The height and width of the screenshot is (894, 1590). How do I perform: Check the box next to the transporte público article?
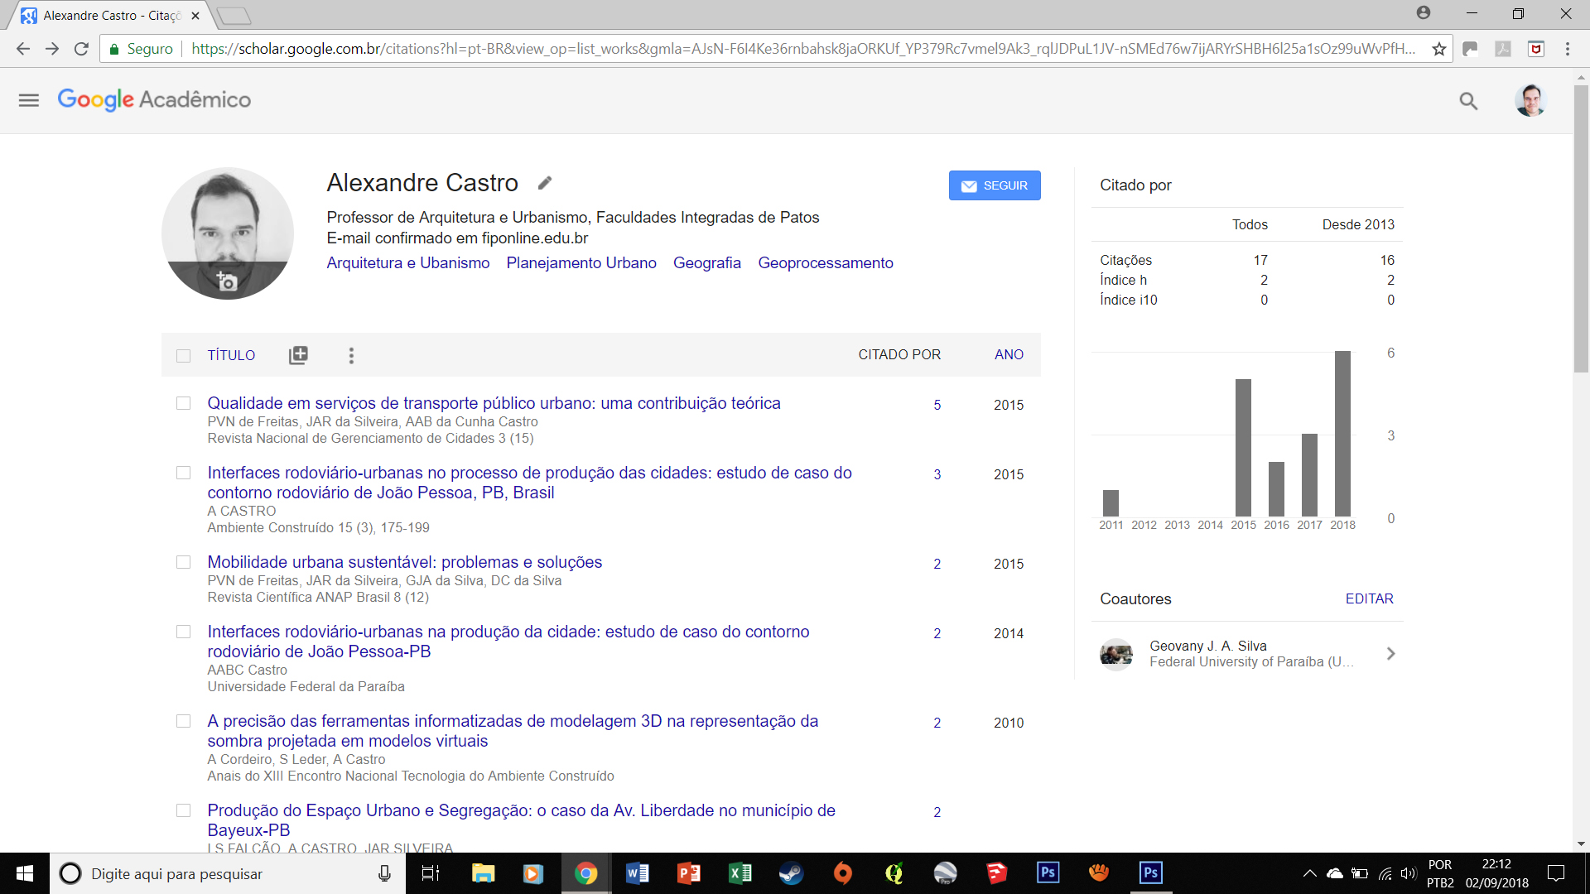tap(183, 403)
